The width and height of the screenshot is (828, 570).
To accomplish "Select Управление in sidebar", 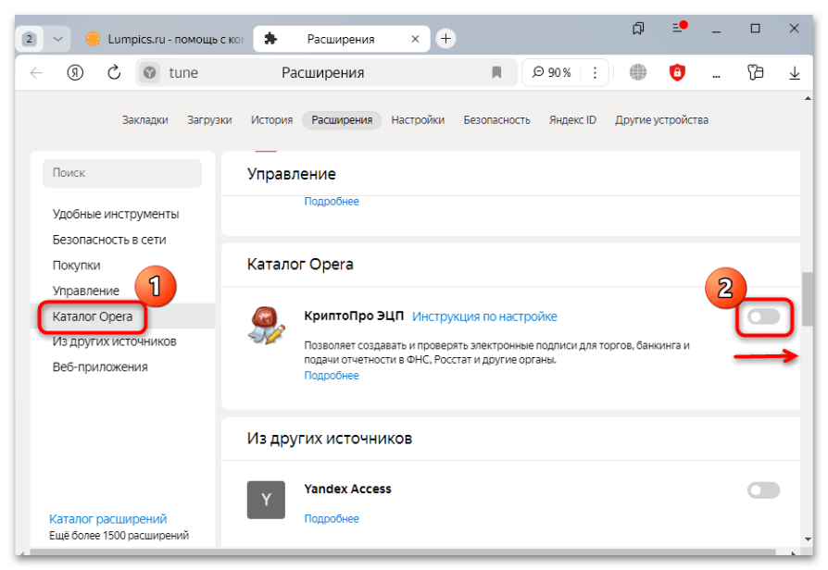I will click(x=85, y=291).
